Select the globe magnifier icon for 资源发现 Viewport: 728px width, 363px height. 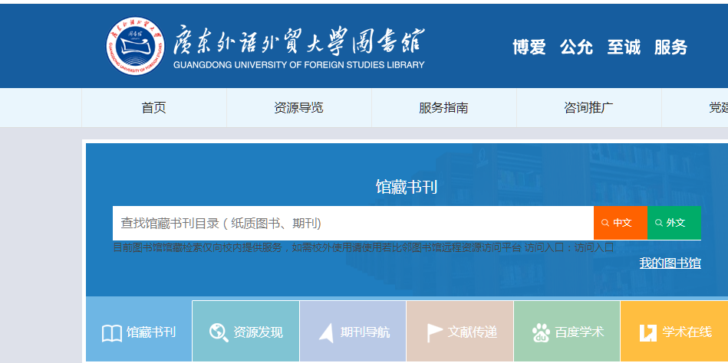[x=219, y=332]
